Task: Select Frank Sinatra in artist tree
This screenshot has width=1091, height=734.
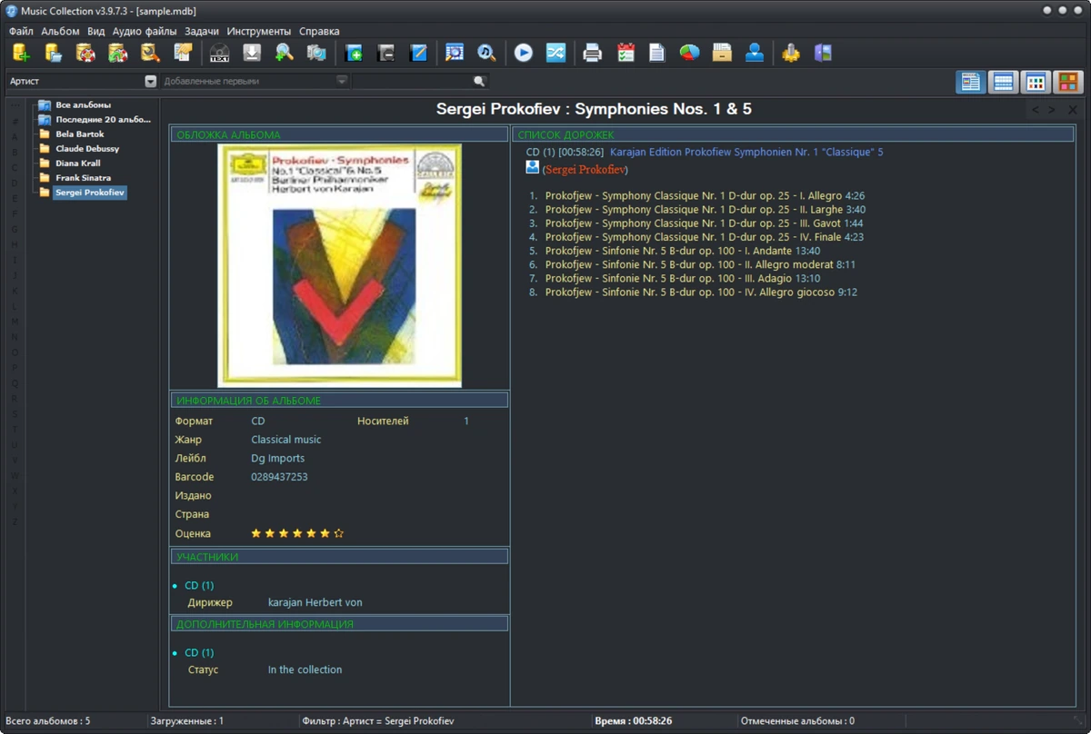Action: point(83,177)
